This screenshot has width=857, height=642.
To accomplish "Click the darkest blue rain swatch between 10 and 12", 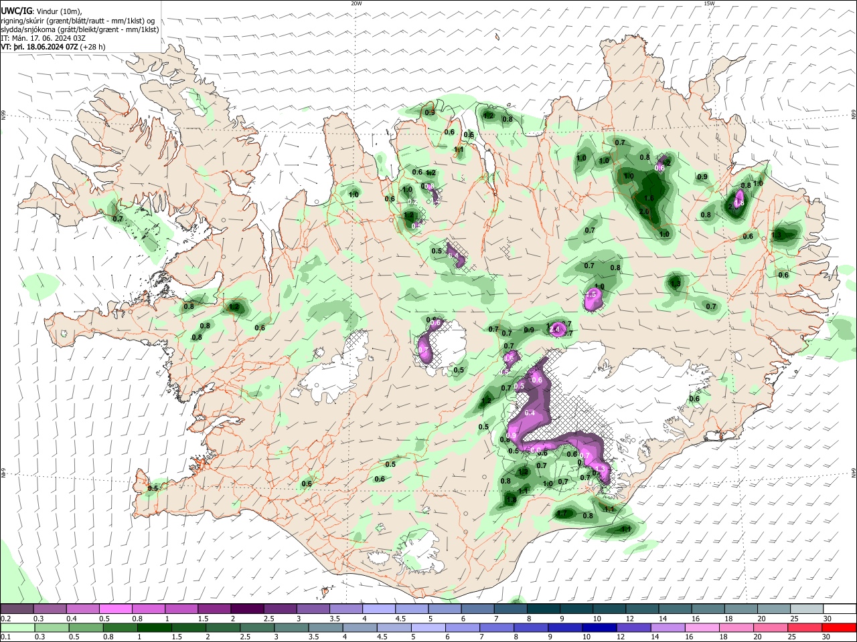I will 599,627.
